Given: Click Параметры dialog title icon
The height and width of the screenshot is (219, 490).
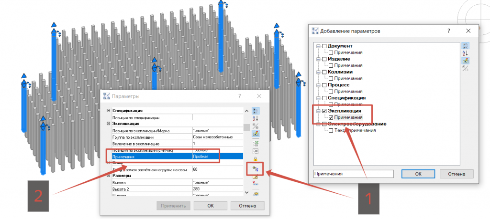Looking at the screenshot, I should (x=107, y=96).
